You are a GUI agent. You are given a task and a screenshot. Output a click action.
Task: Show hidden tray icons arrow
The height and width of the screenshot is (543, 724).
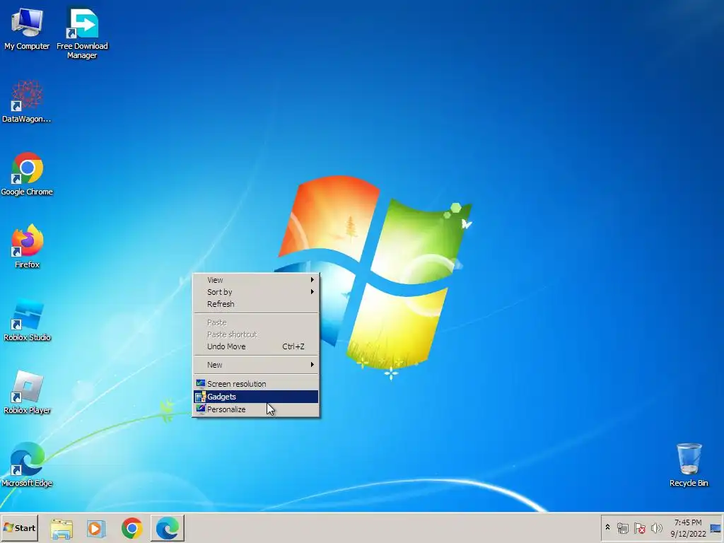[607, 527]
